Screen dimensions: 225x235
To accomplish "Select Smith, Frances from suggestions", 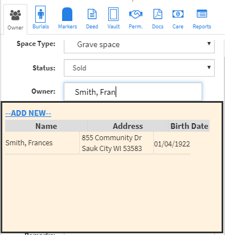I will pyautogui.click(x=29, y=143).
